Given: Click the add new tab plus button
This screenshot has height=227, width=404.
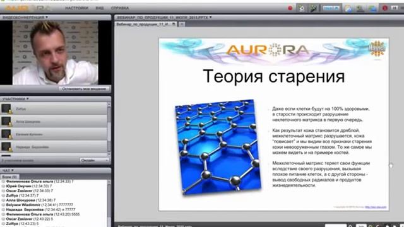Looking at the screenshot, I should [x=182, y=24].
